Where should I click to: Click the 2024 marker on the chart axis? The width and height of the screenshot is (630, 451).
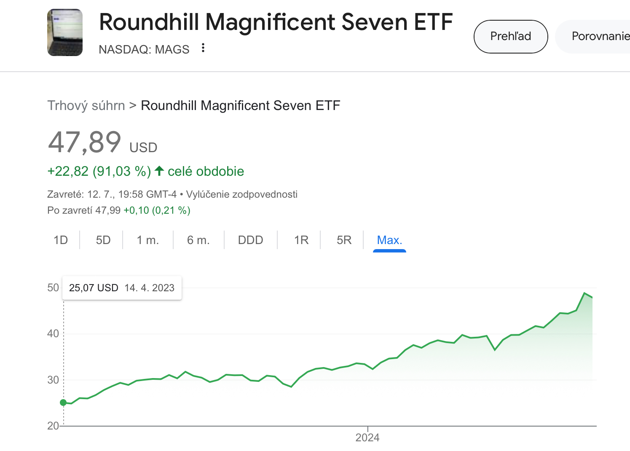367,438
